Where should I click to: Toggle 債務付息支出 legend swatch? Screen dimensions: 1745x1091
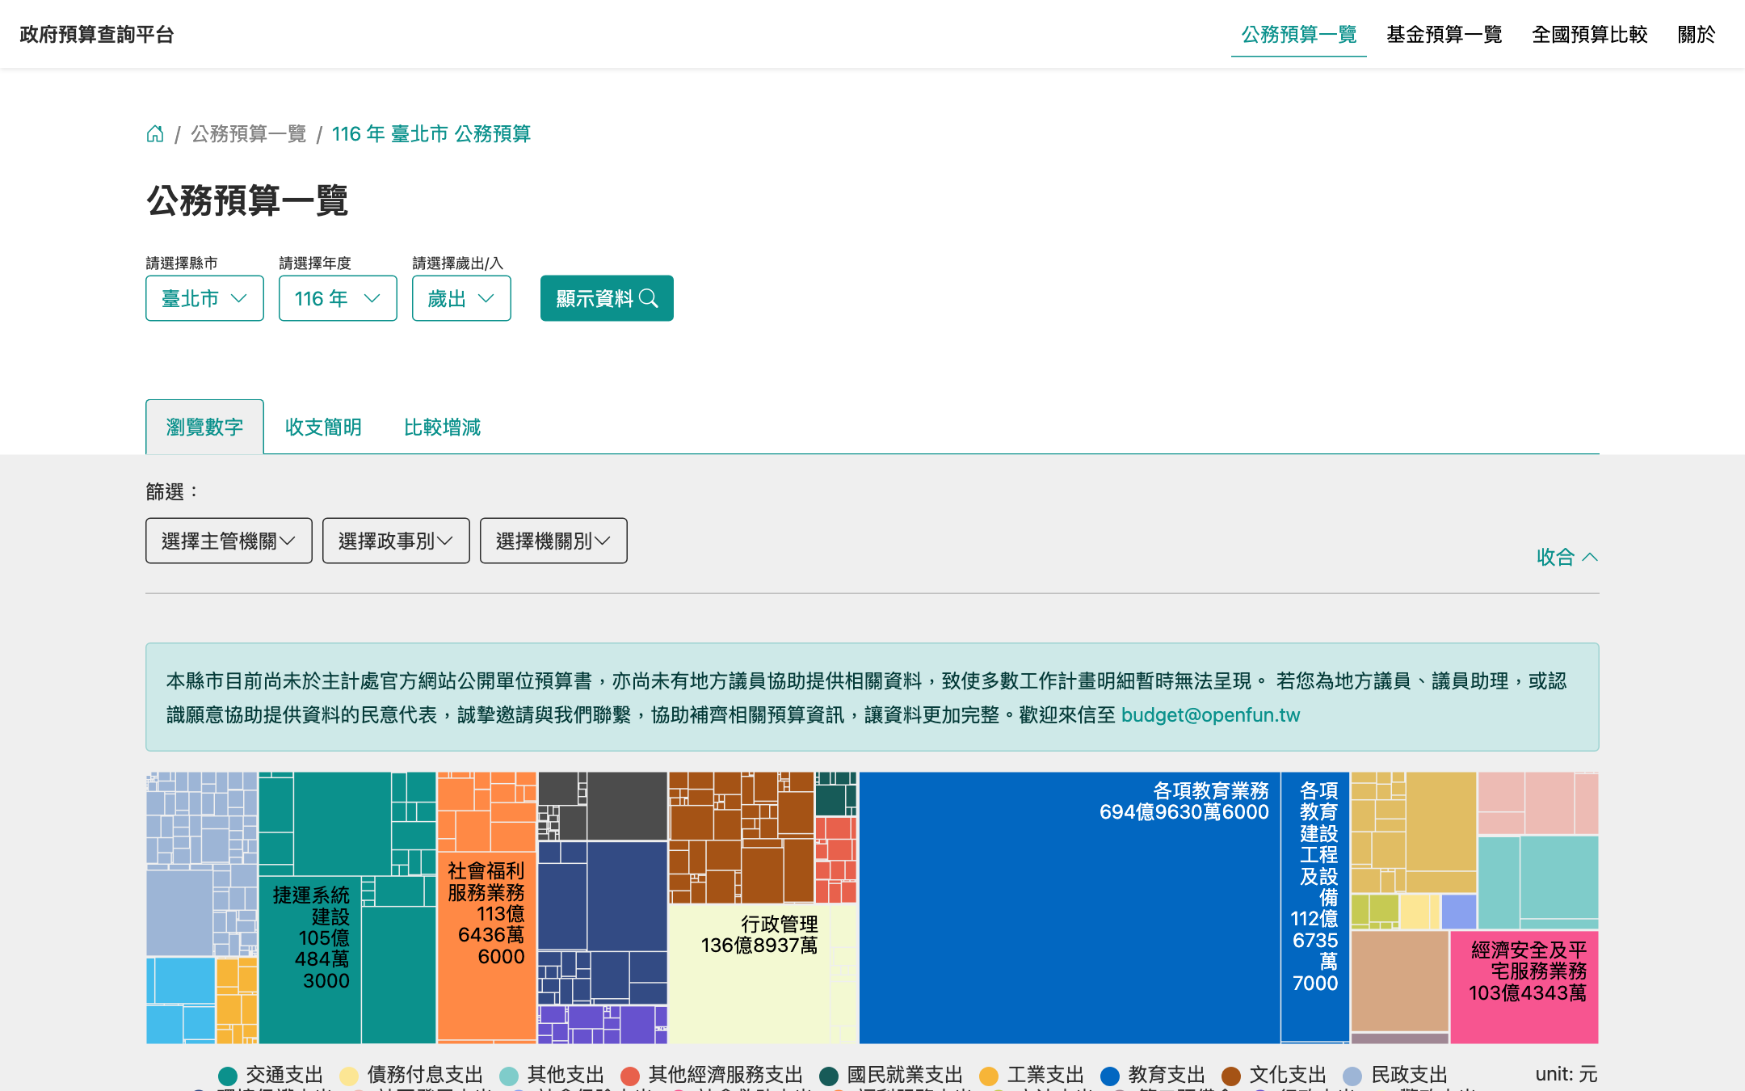click(x=349, y=1076)
